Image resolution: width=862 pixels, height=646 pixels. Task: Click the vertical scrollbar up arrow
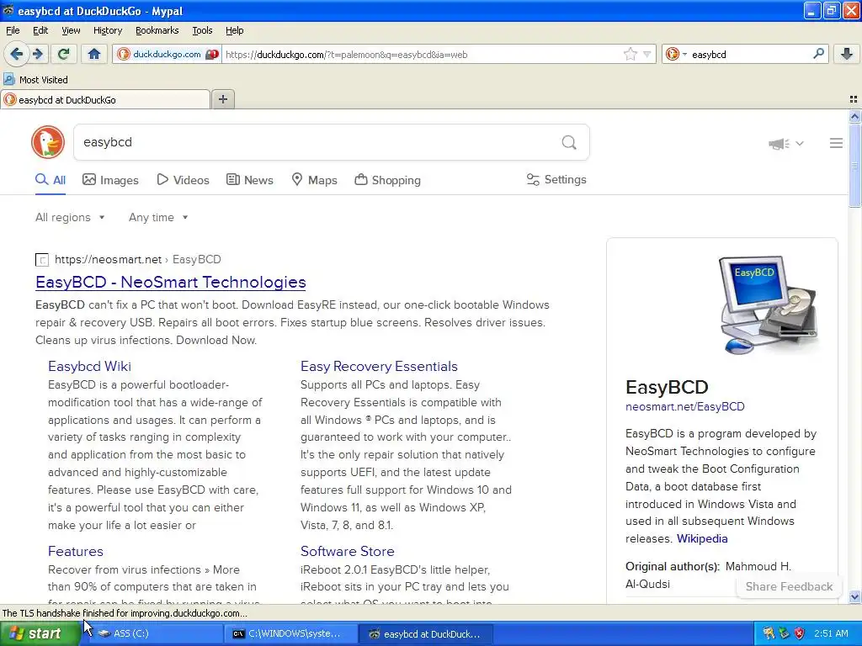[854, 116]
